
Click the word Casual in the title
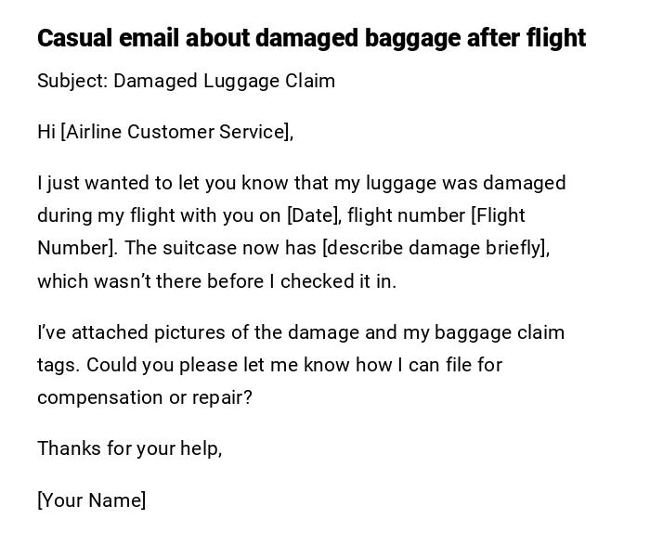point(74,38)
